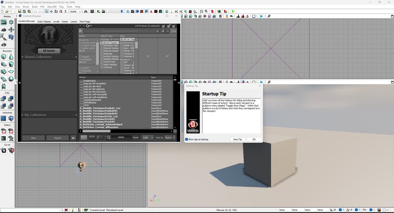The image size is (394, 213).
Task: Click the Reset zoom button
Action: [x=136, y=137]
